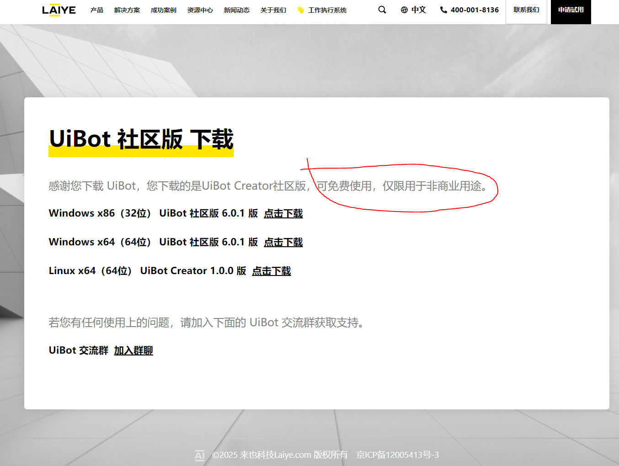Open the 京ICP备12005413号-3 footer link
The height and width of the screenshot is (466, 619).
coord(397,455)
